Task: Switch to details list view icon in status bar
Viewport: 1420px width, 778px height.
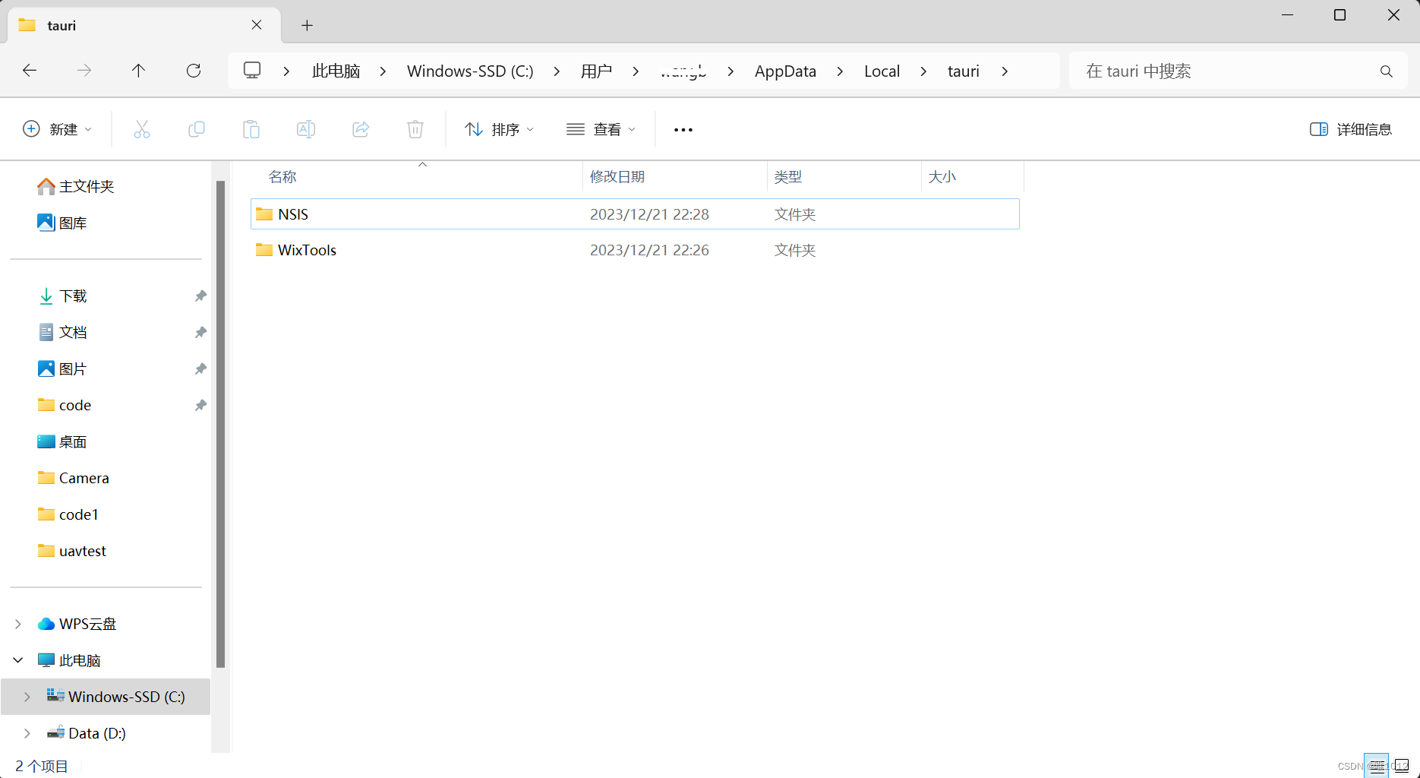Action: pos(1377,765)
